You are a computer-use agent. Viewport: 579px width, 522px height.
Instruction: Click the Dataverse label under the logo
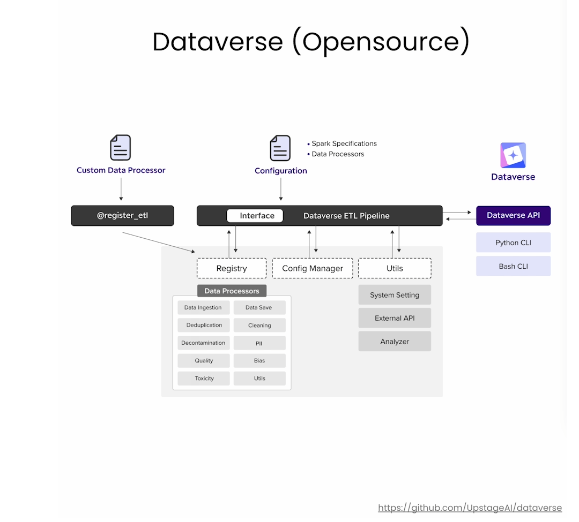pos(513,177)
